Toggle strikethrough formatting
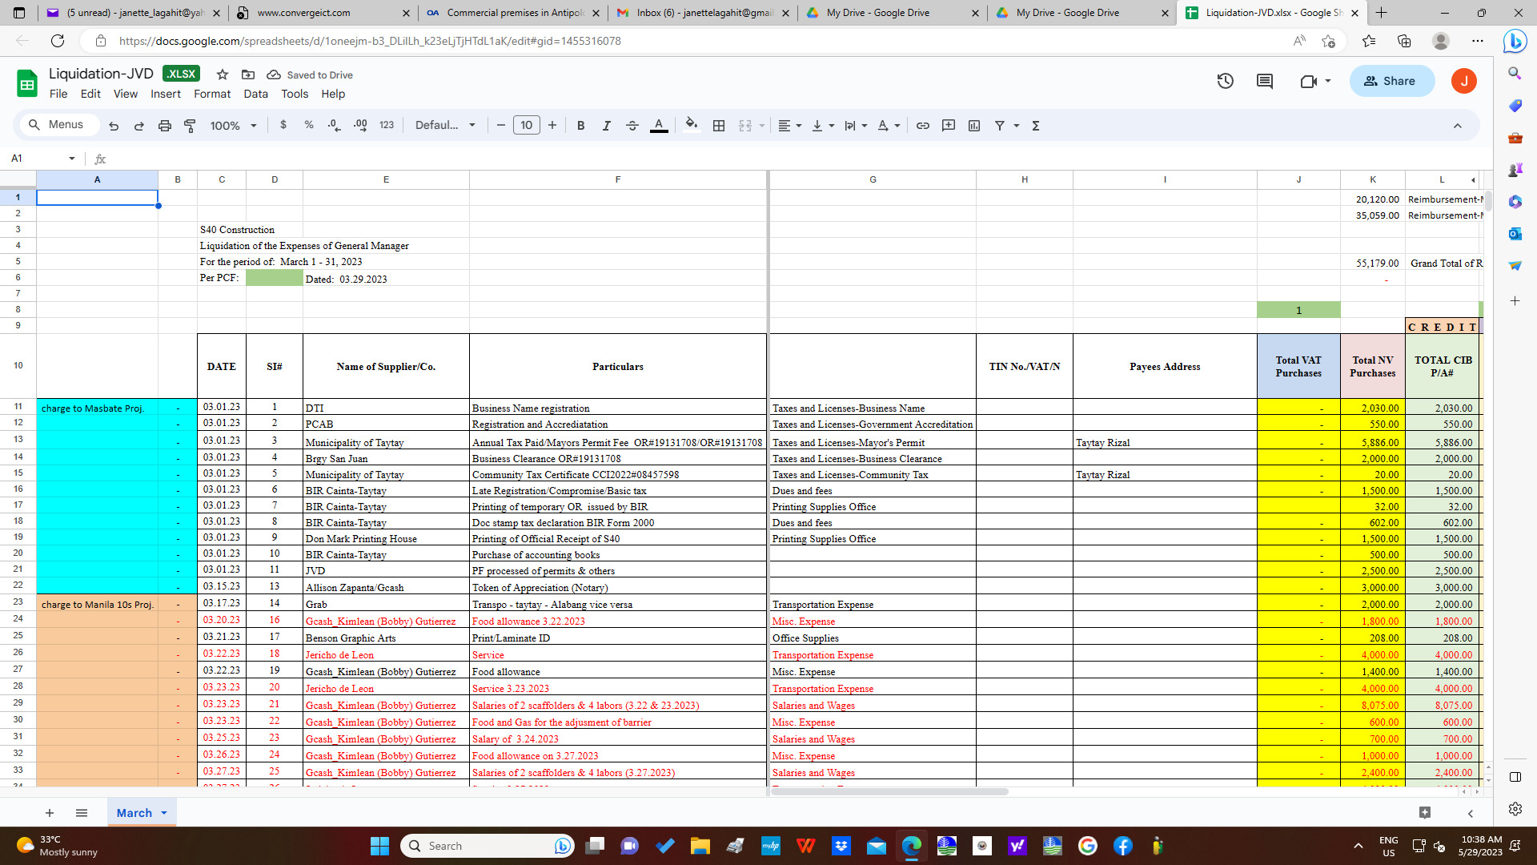 coord(632,126)
